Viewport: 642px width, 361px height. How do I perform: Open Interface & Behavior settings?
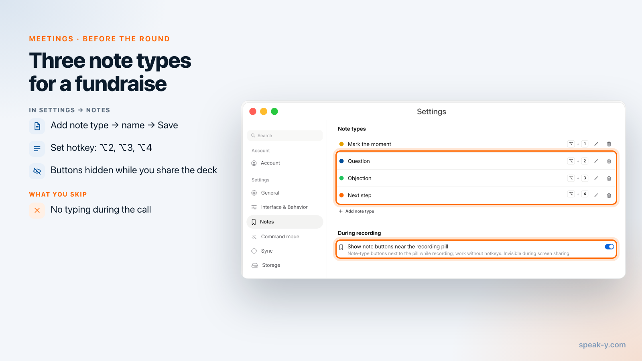(285, 207)
